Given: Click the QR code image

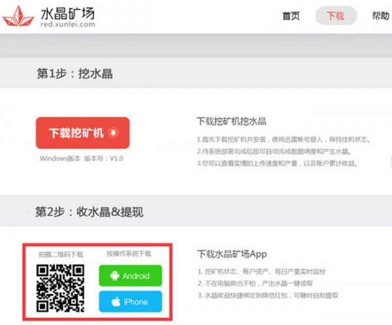Looking at the screenshot, I should (60, 288).
